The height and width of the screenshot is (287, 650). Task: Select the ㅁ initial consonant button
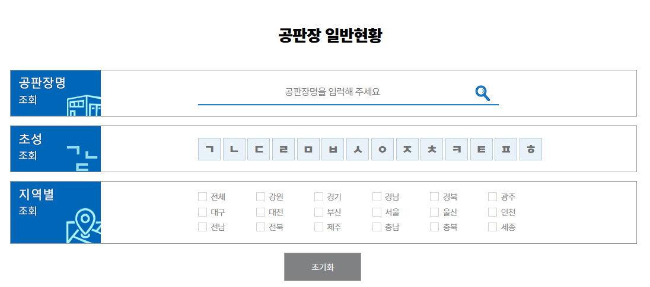(308, 149)
